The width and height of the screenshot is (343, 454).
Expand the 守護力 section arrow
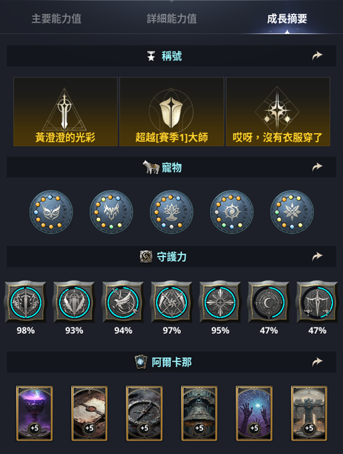click(x=317, y=256)
